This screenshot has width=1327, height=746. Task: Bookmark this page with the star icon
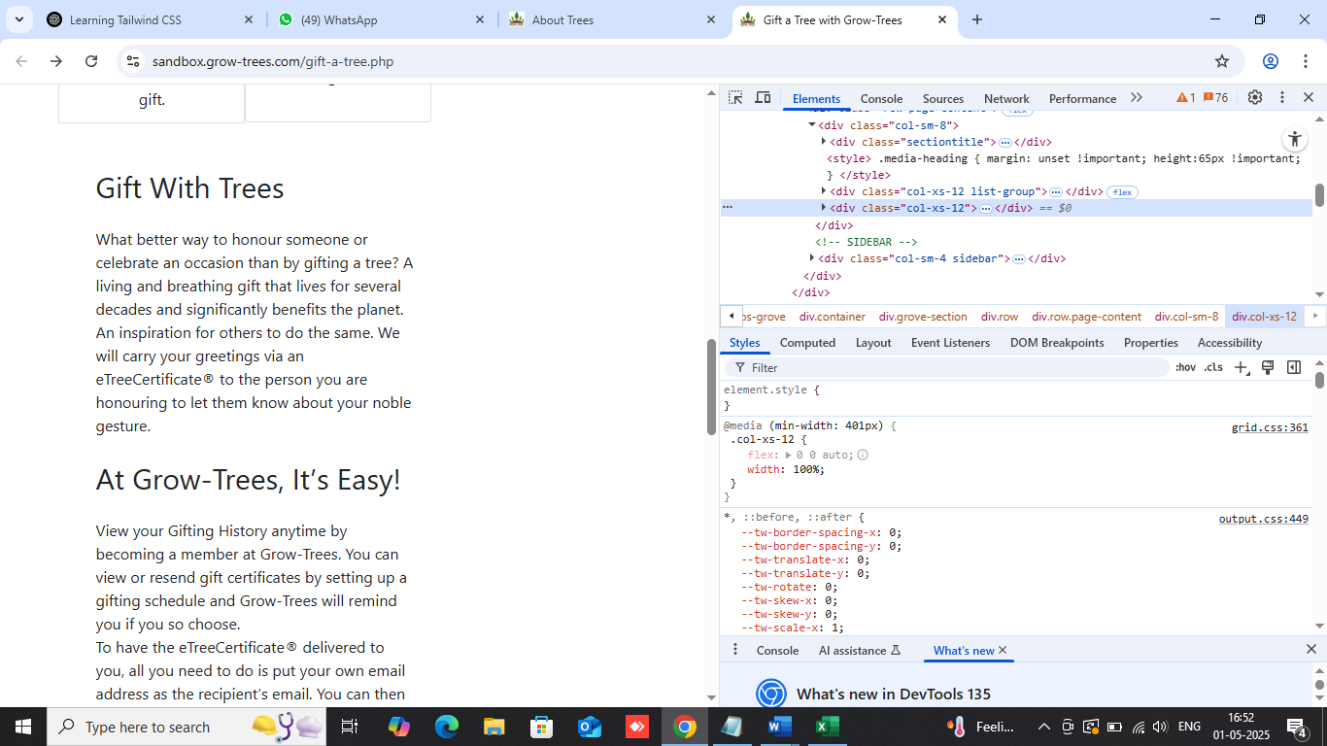point(1222,61)
